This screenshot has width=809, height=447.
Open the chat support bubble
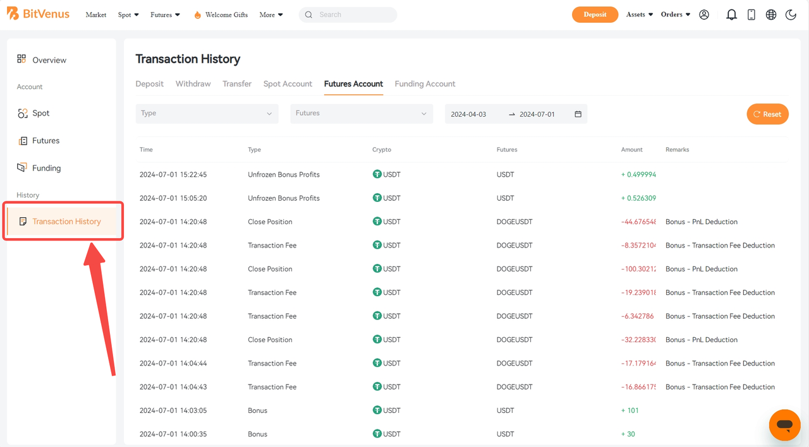point(785,425)
